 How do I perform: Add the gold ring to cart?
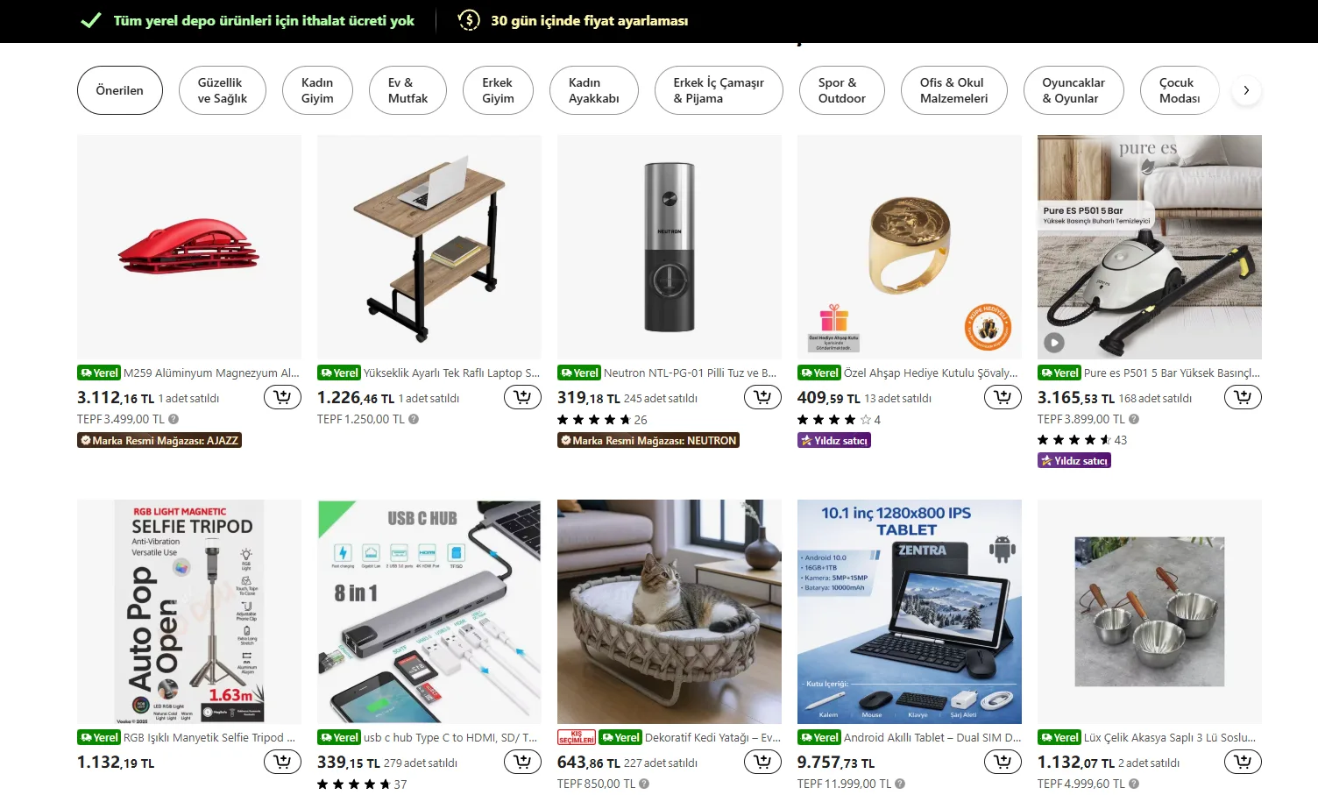[x=1003, y=398]
